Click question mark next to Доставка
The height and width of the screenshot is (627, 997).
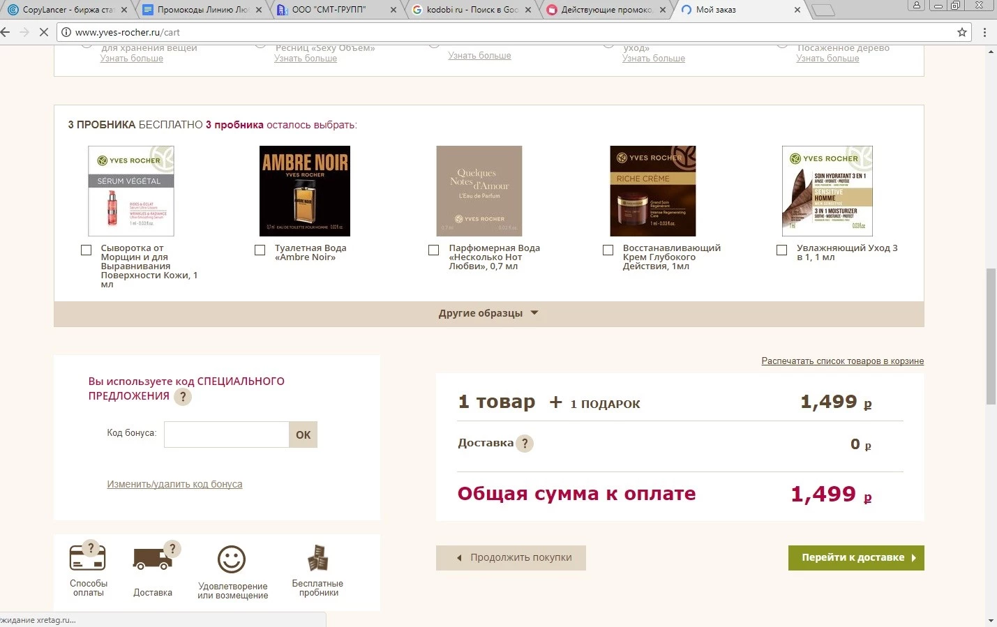525,444
